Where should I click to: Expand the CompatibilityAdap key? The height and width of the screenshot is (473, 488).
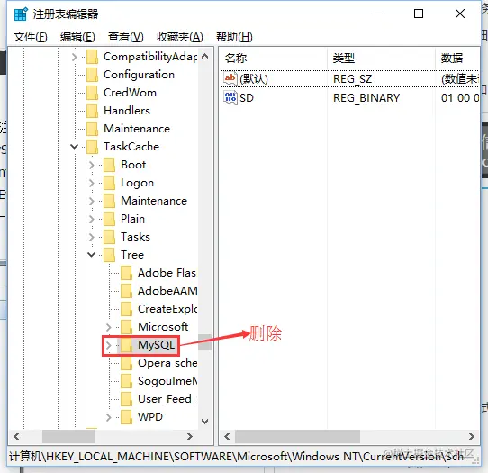pos(74,57)
